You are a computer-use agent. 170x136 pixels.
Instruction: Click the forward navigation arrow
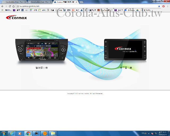(x=6, y=6)
